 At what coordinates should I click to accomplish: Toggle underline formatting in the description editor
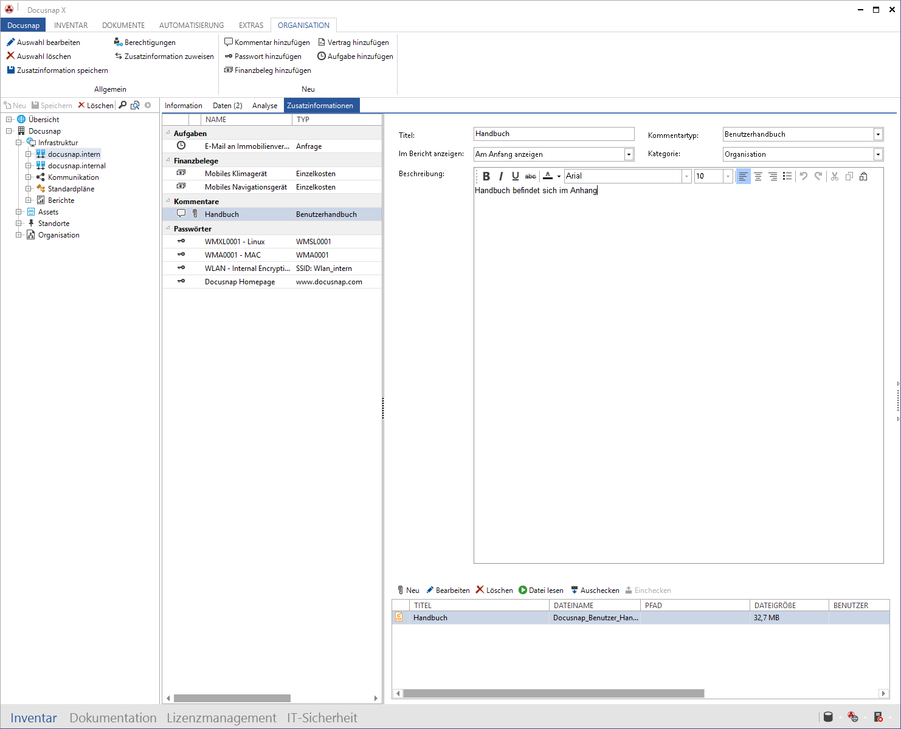516,176
